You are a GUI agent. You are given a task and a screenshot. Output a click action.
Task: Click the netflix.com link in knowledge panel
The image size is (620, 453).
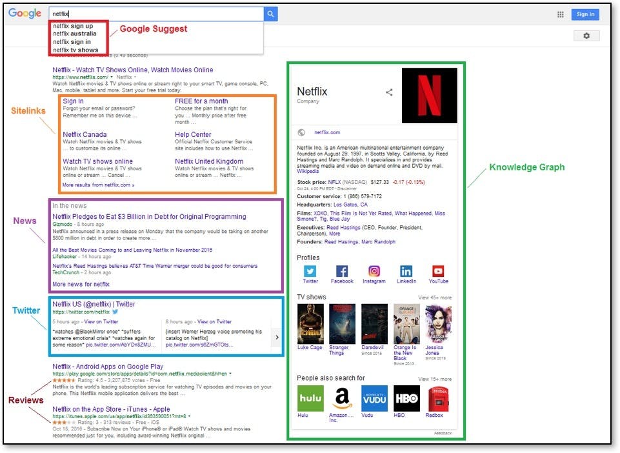327,132
